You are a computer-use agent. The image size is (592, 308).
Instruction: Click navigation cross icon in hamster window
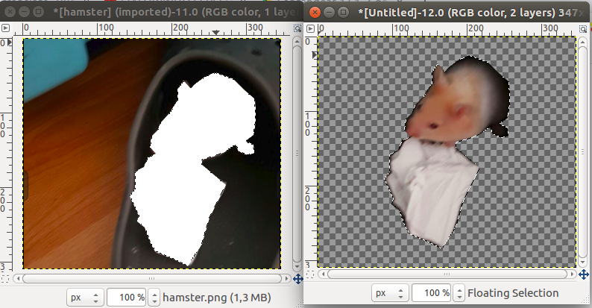(x=298, y=279)
